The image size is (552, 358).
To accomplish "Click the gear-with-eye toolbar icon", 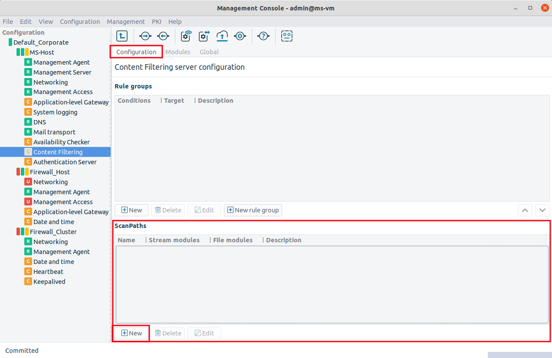I will [186, 36].
